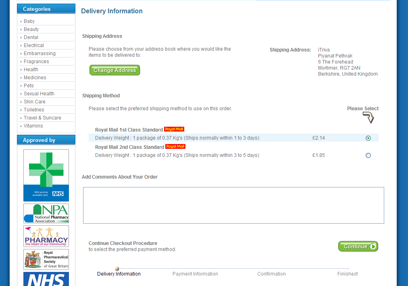View the Fragrances category
The height and width of the screenshot is (286, 408).
click(36, 62)
